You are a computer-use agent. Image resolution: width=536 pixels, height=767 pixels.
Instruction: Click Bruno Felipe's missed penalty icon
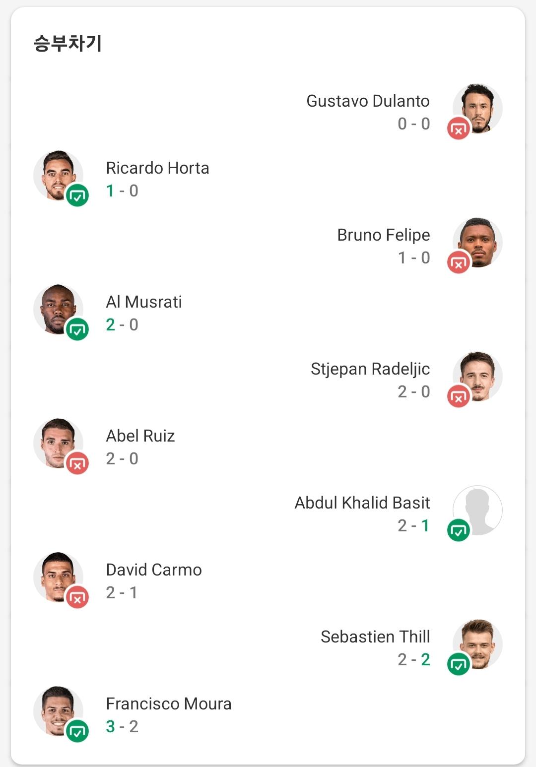coord(459,262)
